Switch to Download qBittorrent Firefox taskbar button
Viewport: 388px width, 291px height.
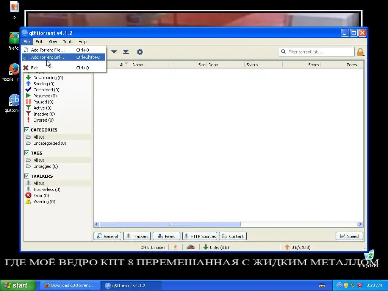point(70,286)
